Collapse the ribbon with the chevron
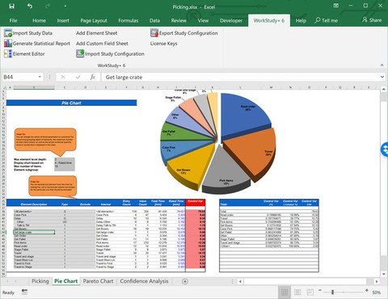The image size is (388, 299). tap(382, 65)
